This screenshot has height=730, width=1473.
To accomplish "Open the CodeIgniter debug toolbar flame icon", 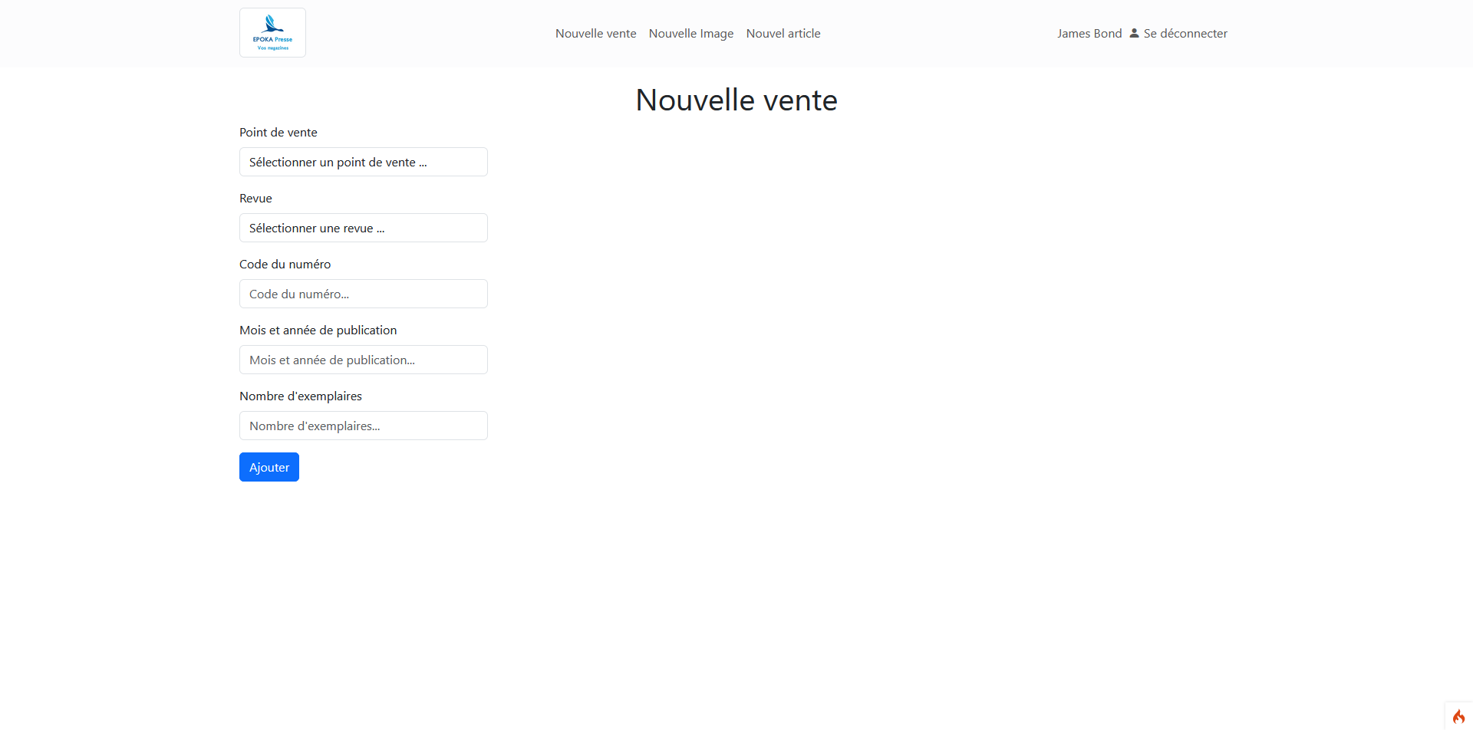I will click(x=1458, y=716).
